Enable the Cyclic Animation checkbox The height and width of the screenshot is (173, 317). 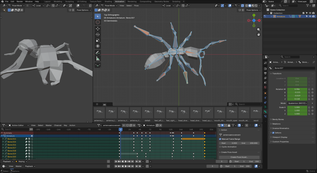point(220,147)
